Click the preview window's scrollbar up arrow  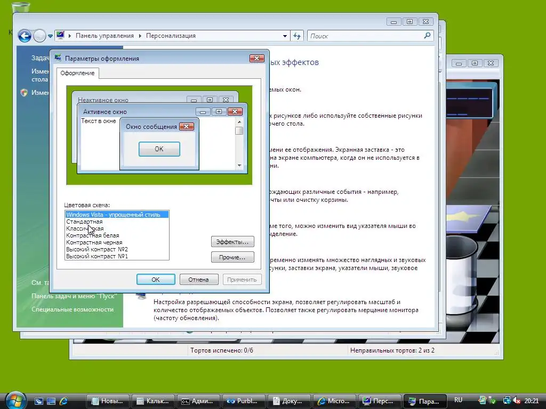239,122
